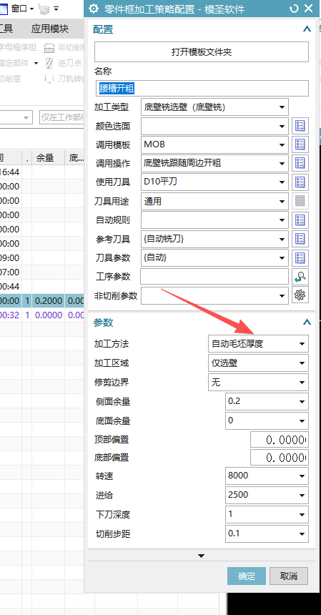Open the gear icon beside 非切削参数

(x=300, y=296)
